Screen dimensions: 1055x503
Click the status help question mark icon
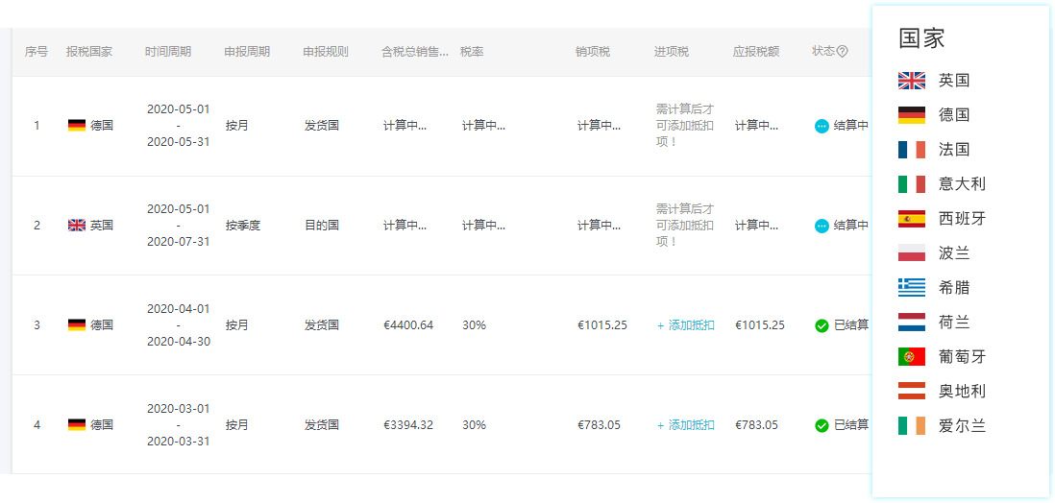[842, 52]
